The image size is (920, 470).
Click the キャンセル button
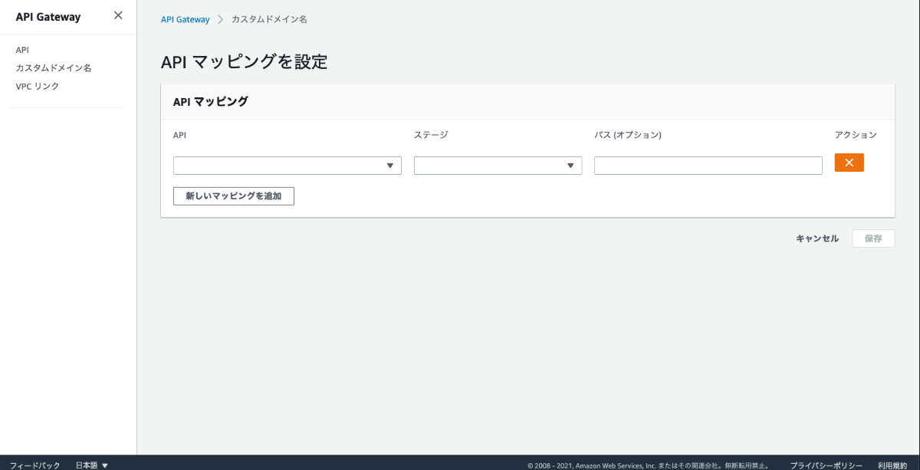(817, 238)
